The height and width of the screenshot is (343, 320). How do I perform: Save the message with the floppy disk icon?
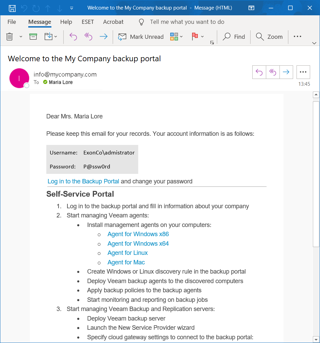(x=12, y=8)
